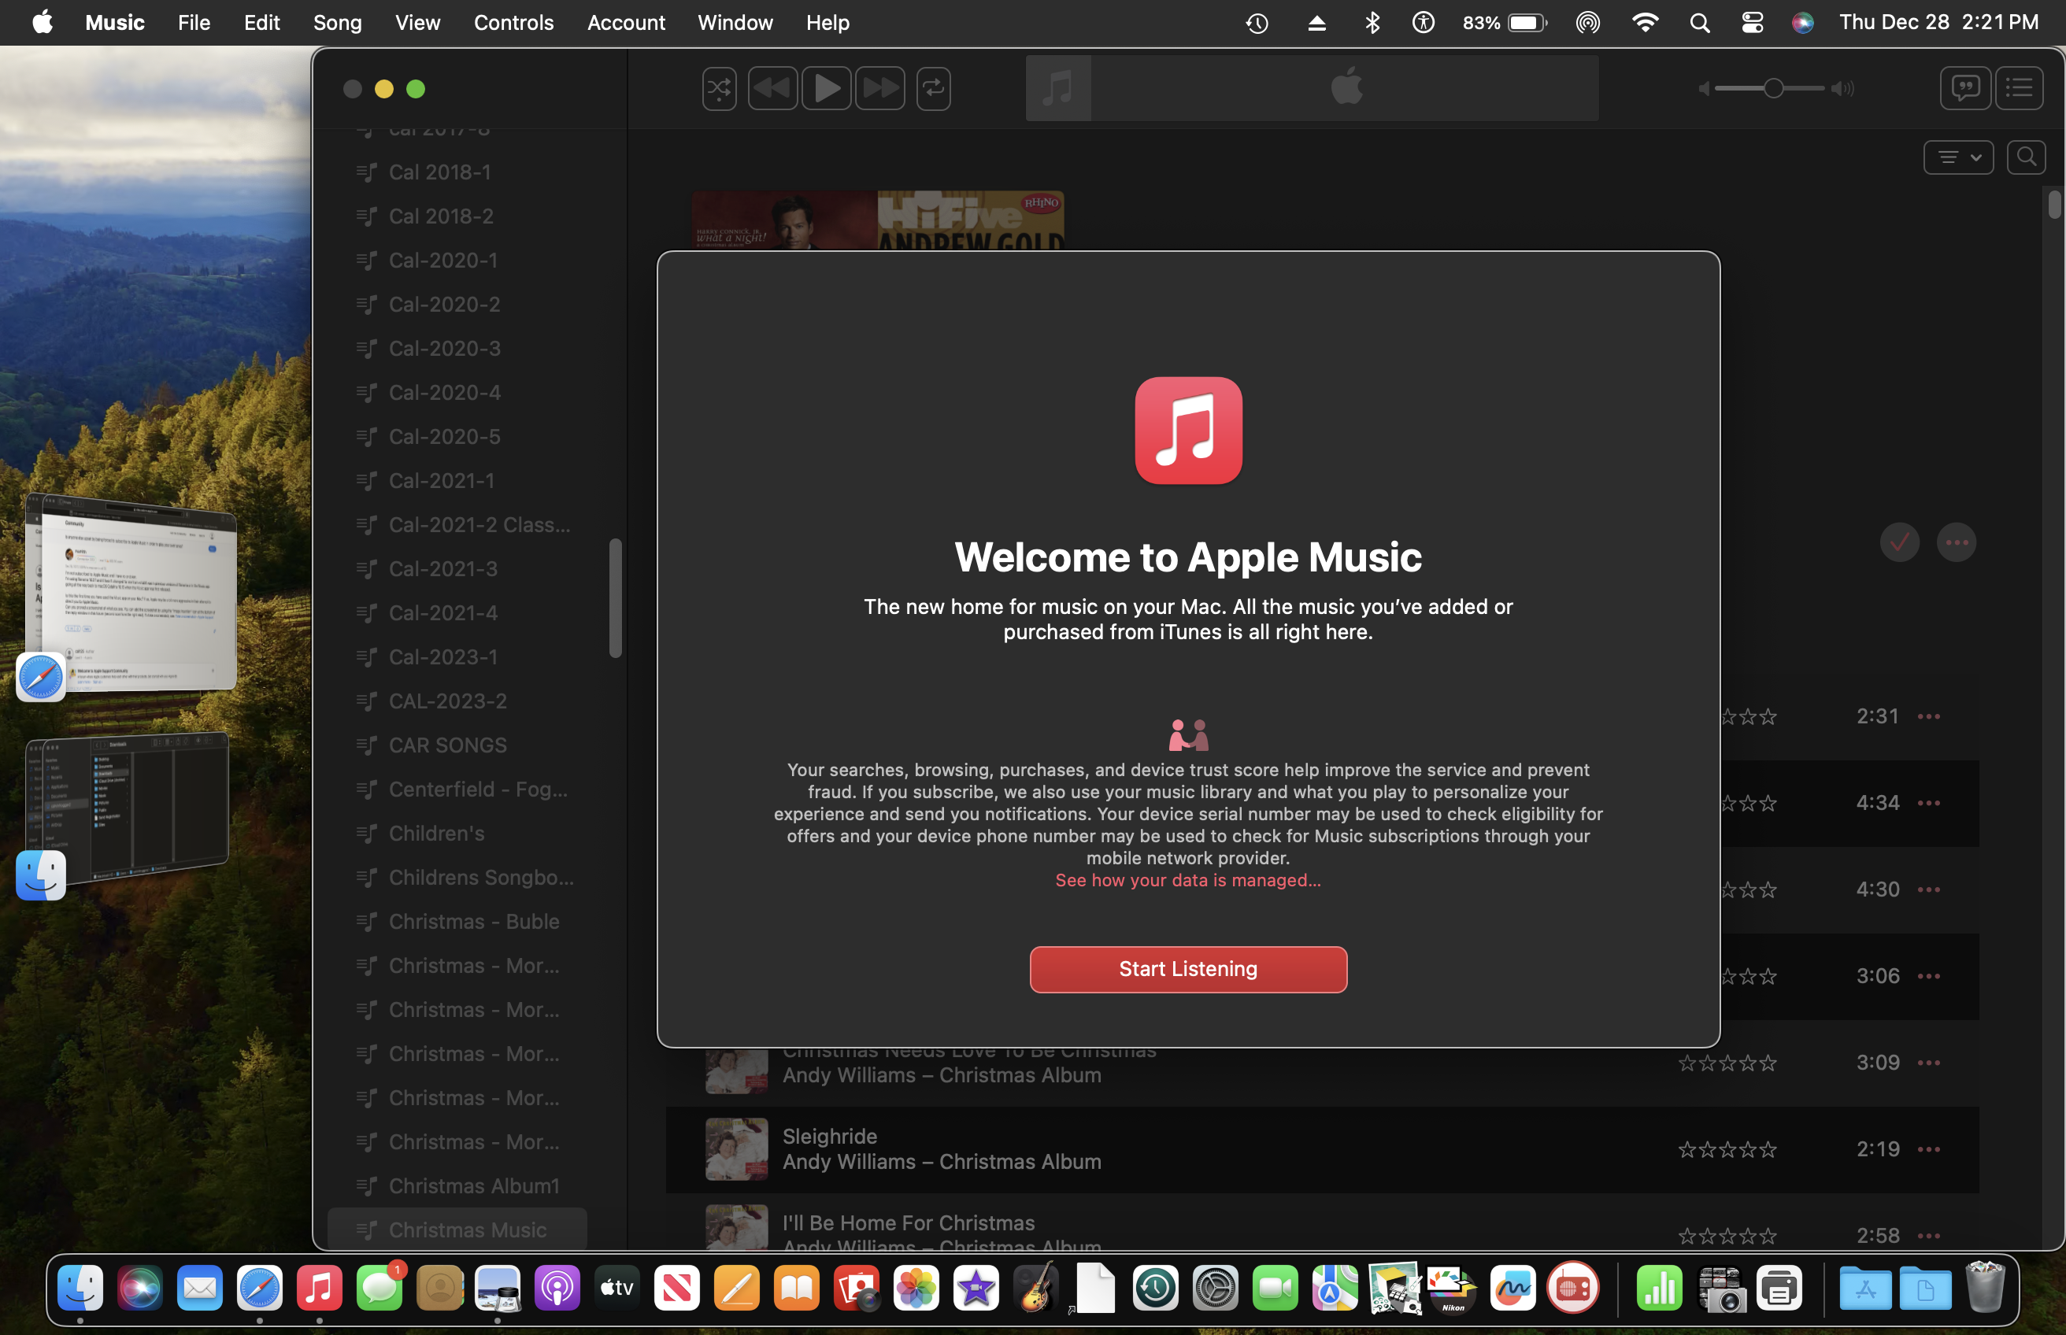The width and height of the screenshot is (2066, 1335).
Task: Toggle the red checkmark downloaded button
Action: (1900, 542)
